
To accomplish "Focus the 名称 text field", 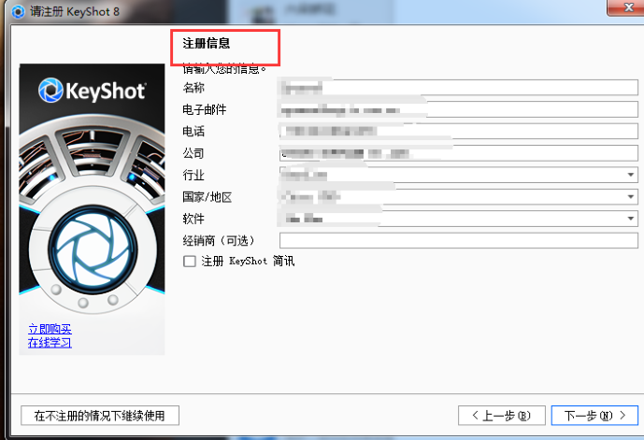I will coord(458,88).
